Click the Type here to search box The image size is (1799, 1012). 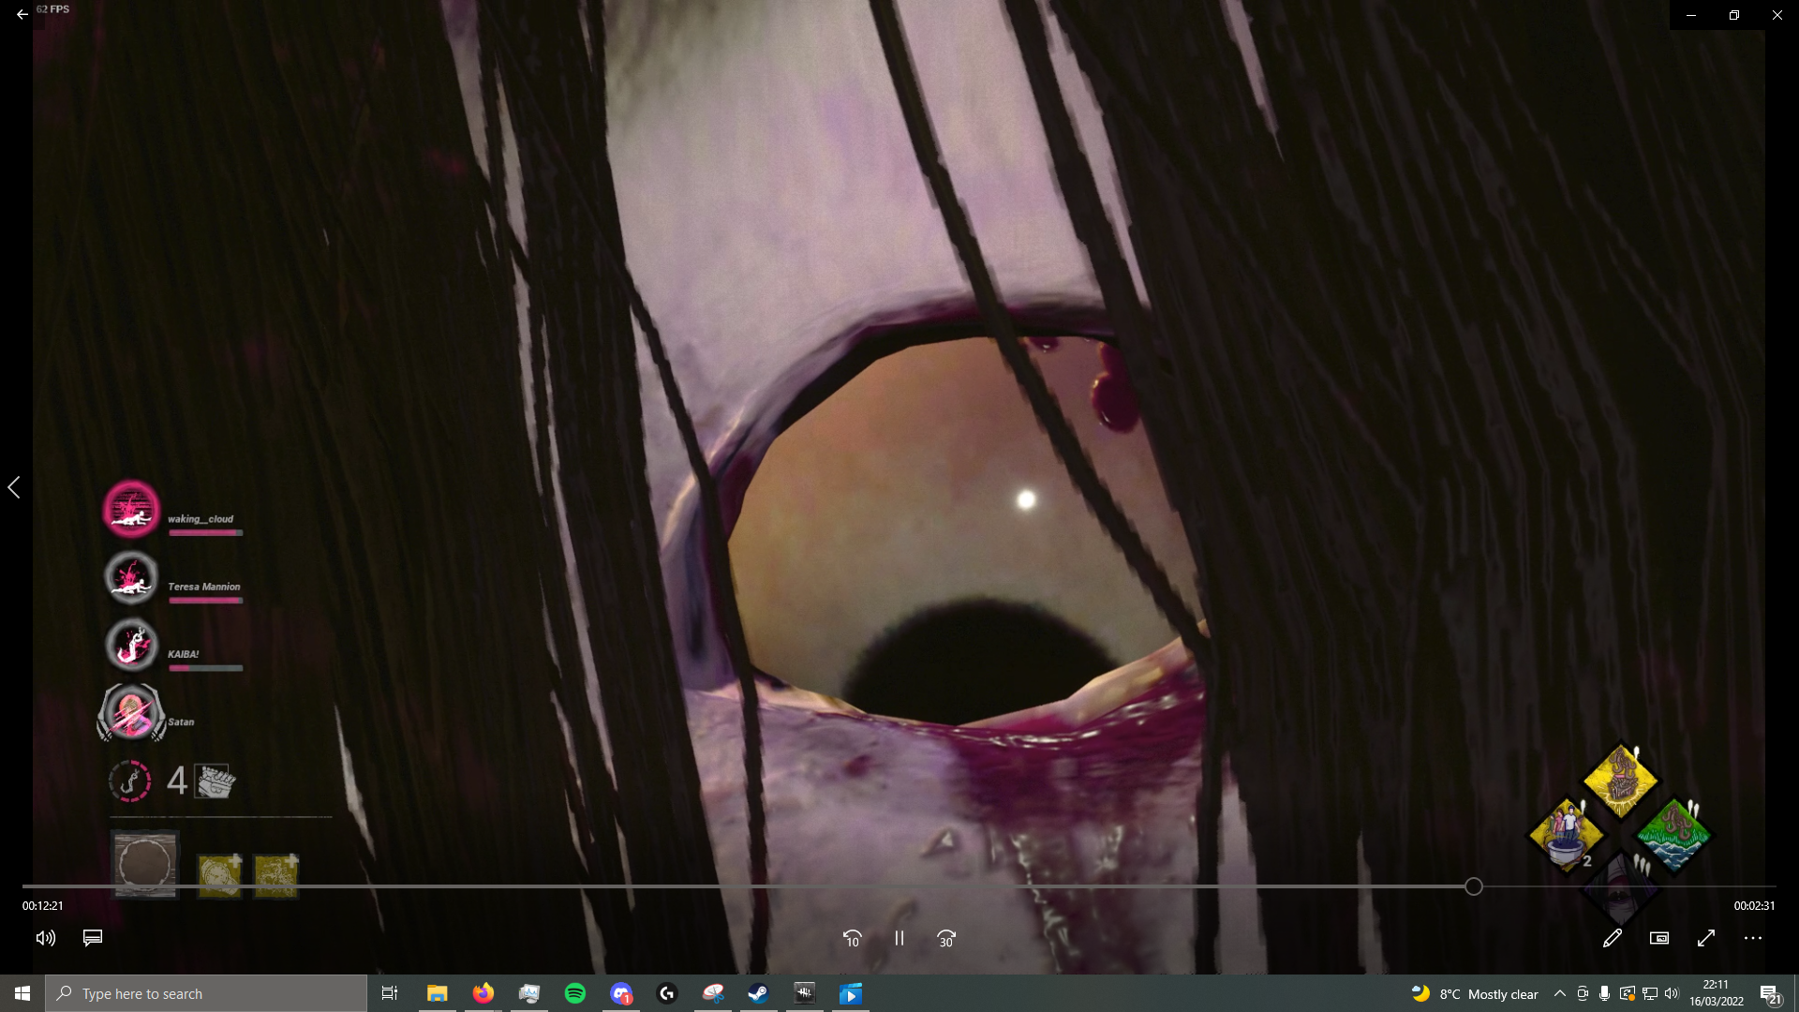pos(206,993)
